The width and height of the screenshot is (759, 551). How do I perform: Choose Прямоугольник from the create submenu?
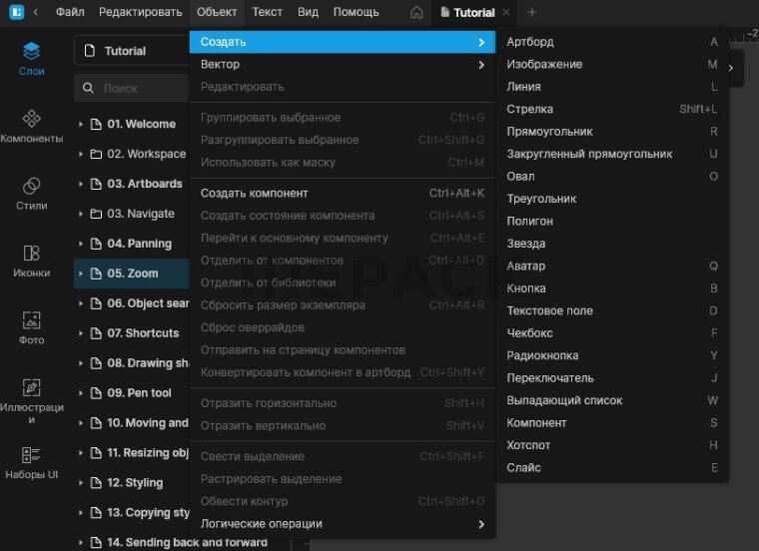(x=549, y=132)
